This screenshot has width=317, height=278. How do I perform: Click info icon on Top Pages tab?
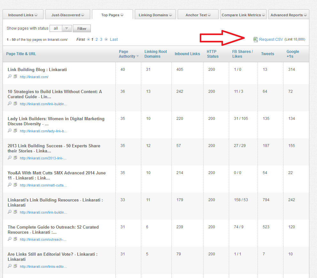122,15
